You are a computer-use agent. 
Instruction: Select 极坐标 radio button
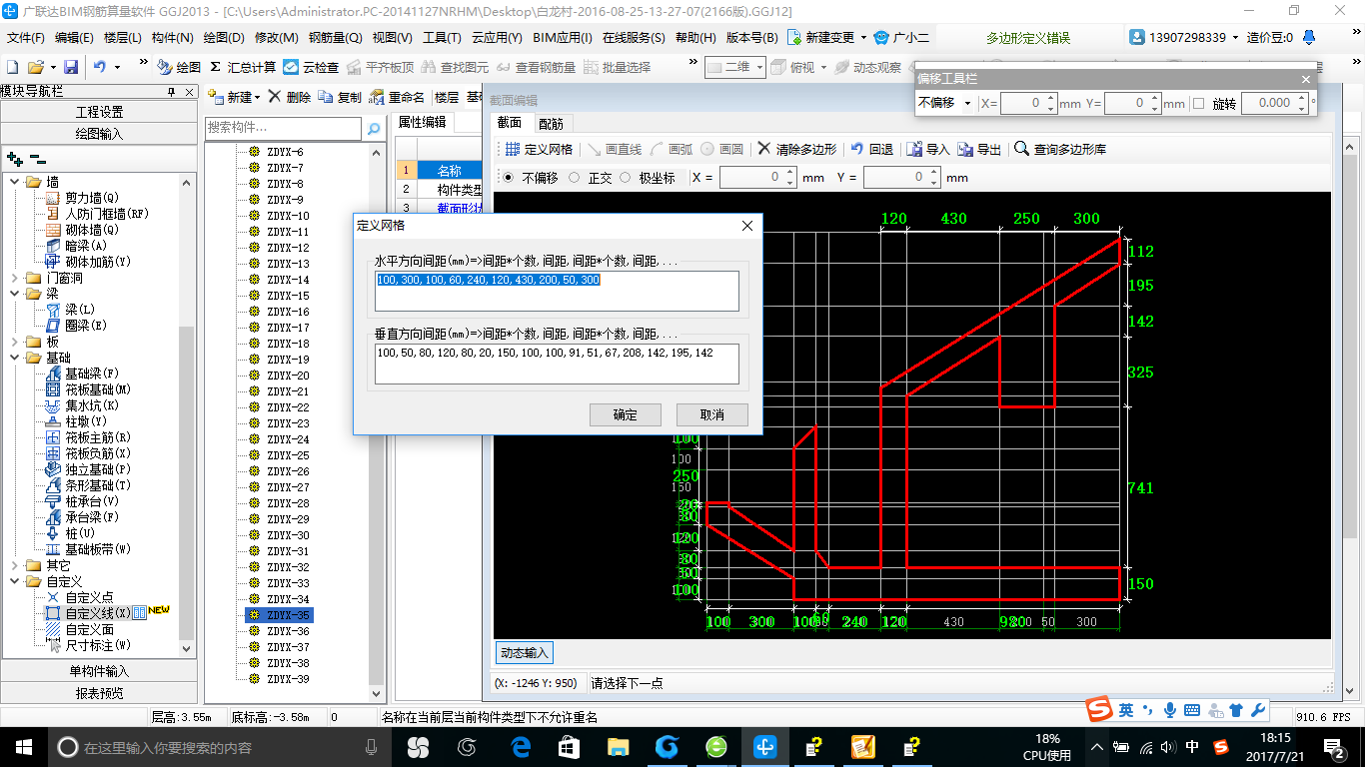[x=626, y=178]
